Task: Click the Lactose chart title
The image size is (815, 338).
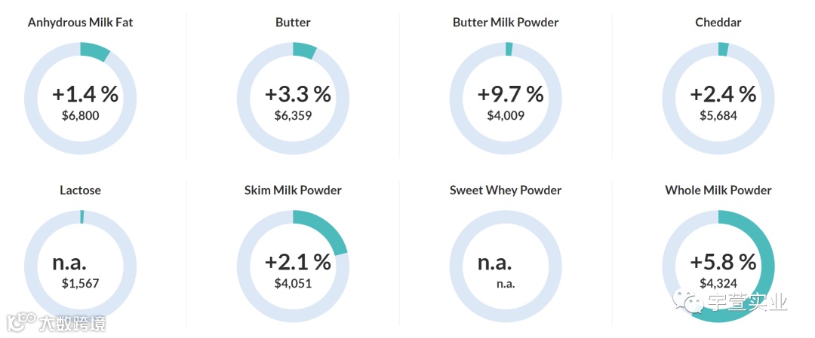Action: pos(80,190)
